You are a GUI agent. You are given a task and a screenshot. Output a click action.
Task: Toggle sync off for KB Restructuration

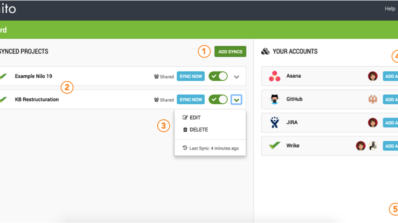(218, 100)
